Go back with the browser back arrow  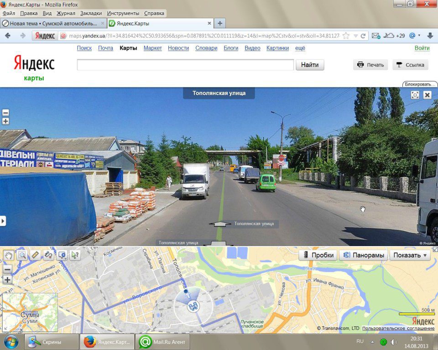pos(8,36)
